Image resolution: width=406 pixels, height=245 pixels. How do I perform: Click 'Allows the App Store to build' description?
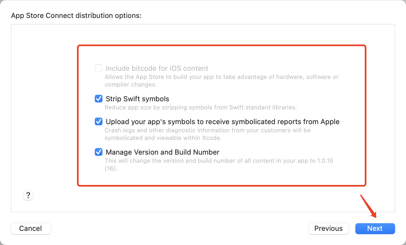[222, 81]
